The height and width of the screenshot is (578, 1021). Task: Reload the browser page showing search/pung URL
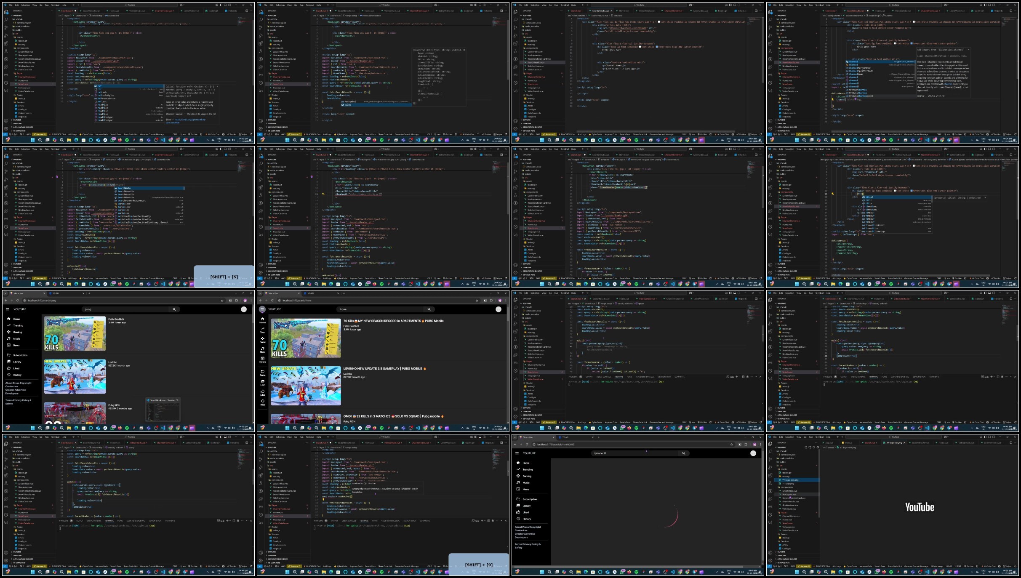point(17,301)
